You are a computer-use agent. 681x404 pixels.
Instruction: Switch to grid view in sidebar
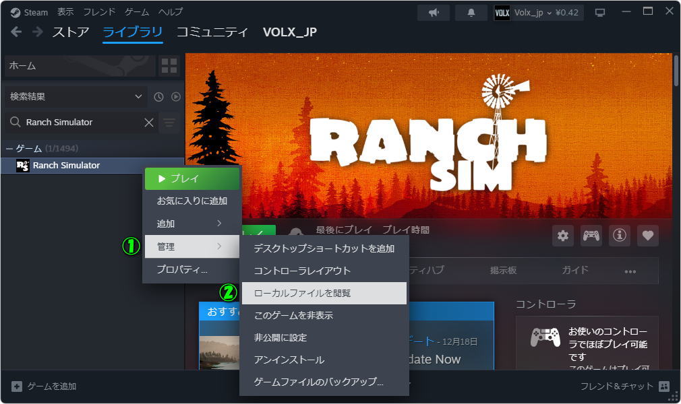[169, 66]
